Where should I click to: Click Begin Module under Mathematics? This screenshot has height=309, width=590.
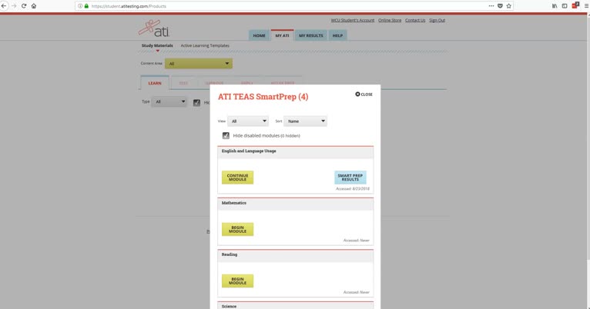[237, 229]
